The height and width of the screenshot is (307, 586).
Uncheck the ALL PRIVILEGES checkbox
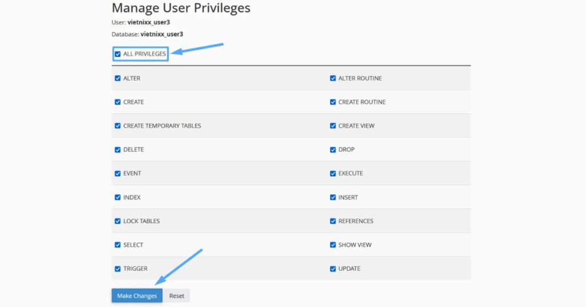(x=118, y=54)
